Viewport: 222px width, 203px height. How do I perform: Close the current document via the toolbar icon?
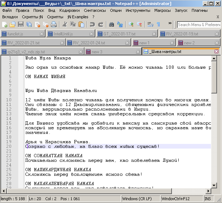(x=37, y=24)
